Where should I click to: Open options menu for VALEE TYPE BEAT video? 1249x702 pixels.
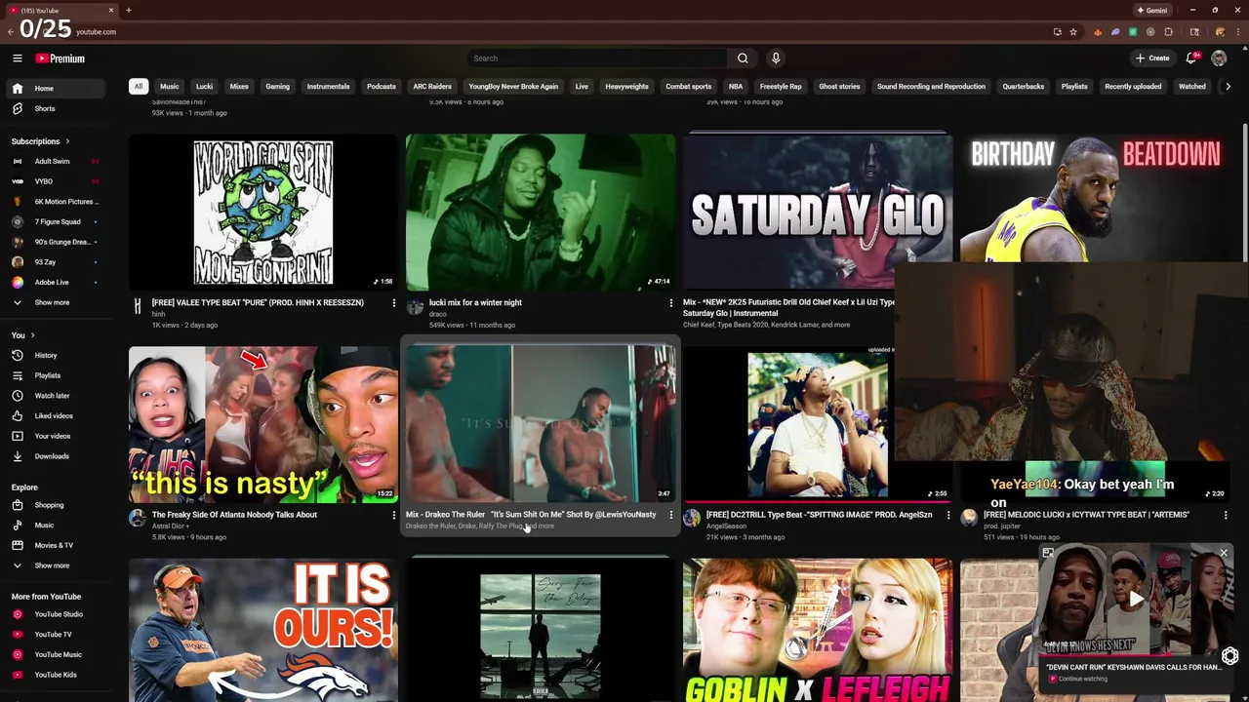(394, 303)
